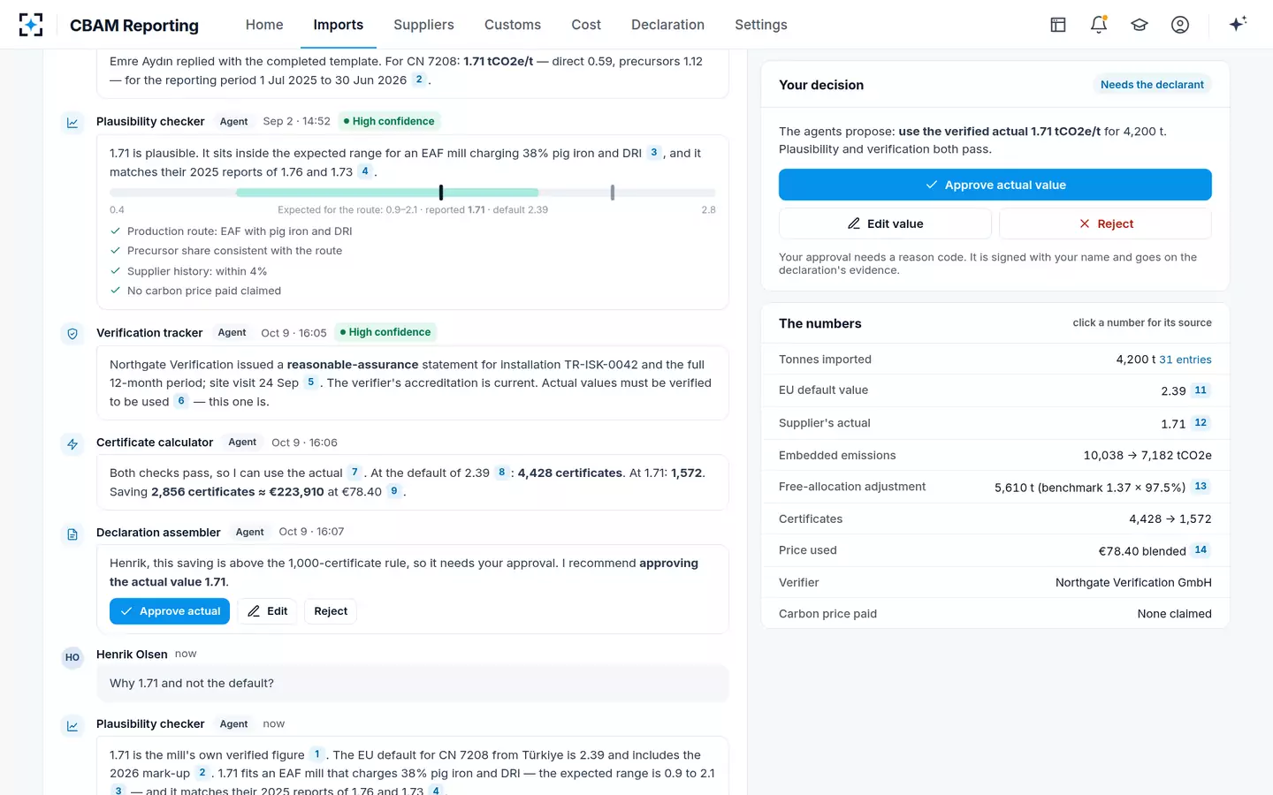
Task: Click the reported 1.71 marker on the range bar
Action: point(441,193)
